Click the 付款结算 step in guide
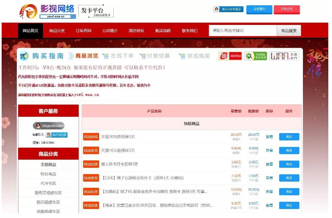This screenshot has height=218, width=332. click(155, 56)
